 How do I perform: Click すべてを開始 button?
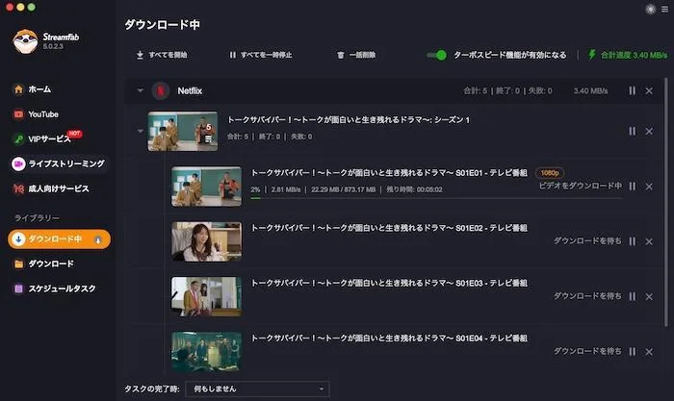coord(162,55)
